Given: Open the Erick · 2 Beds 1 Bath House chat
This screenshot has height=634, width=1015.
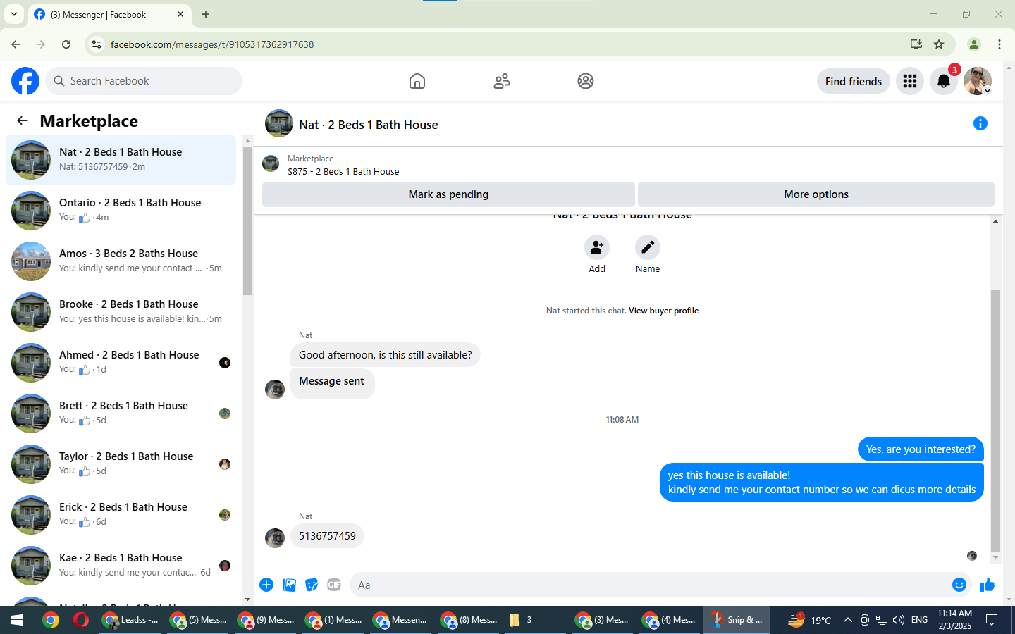Looking at the screenshot, I should 121,515.
